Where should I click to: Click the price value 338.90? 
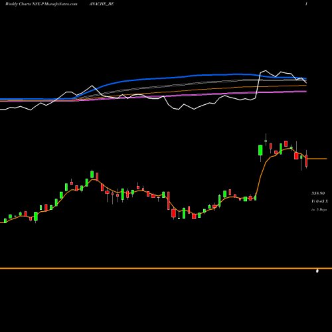point(318,193)
